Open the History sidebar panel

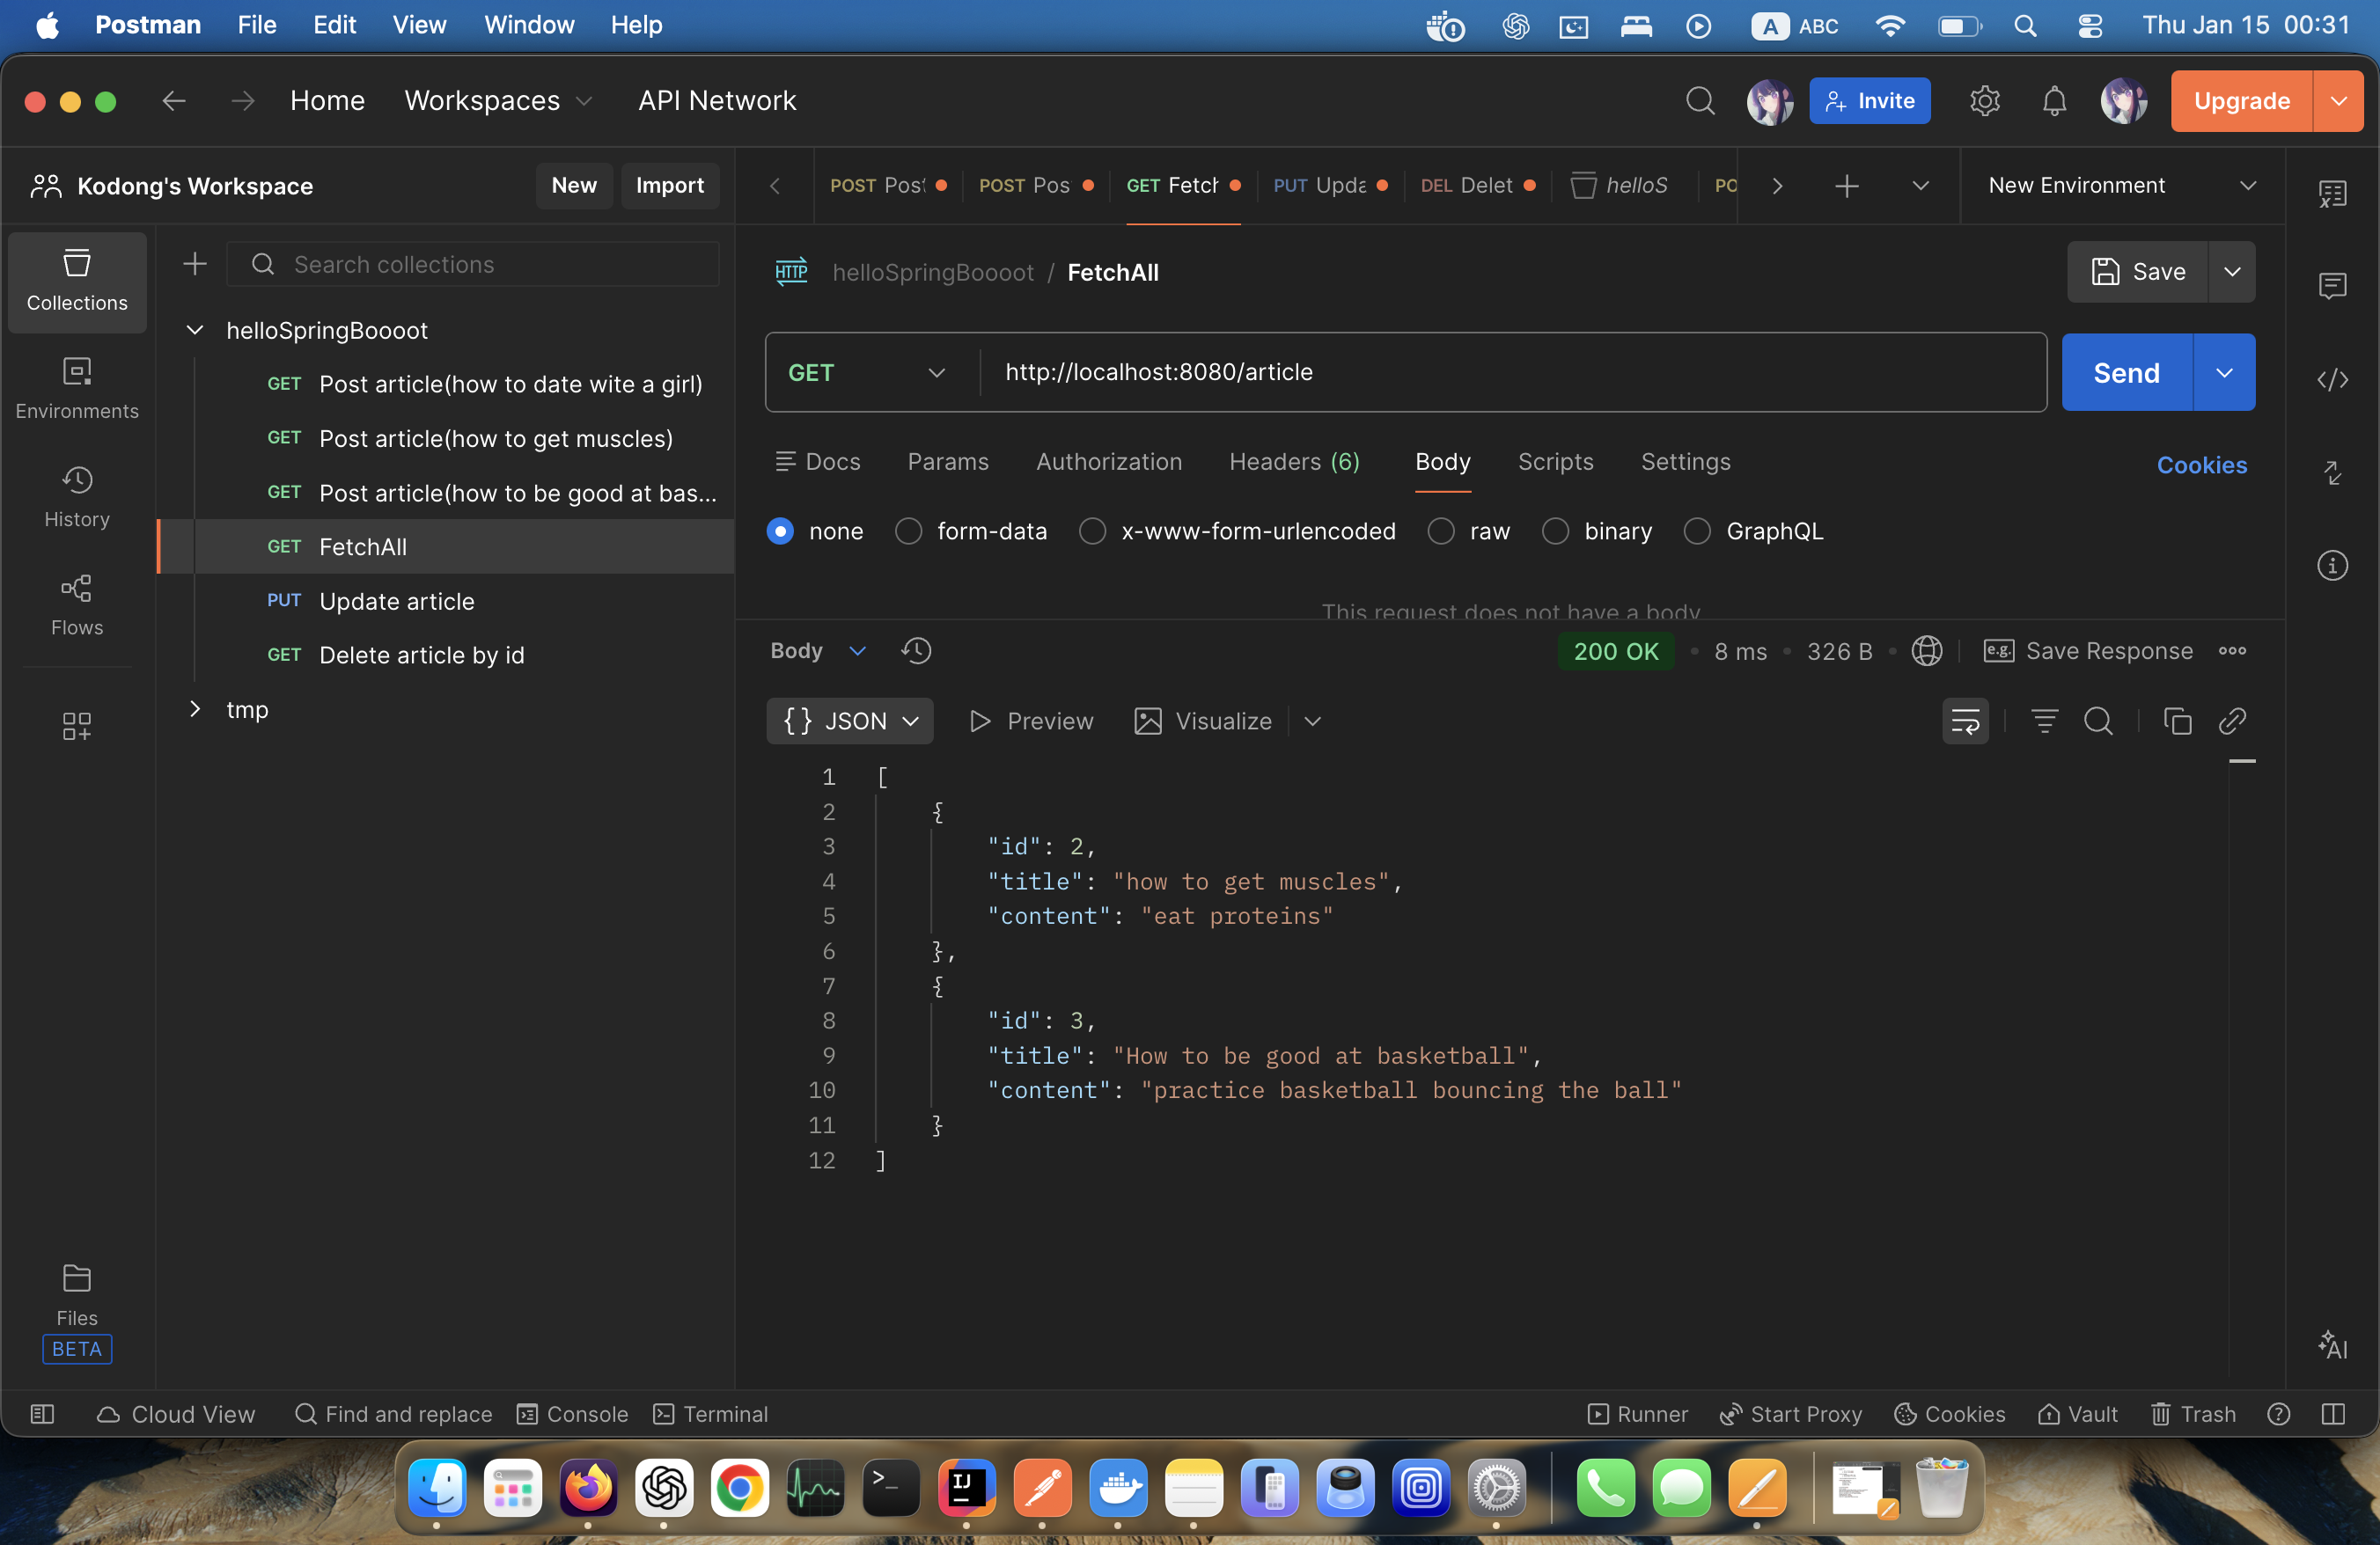click(x=77, y=495)
